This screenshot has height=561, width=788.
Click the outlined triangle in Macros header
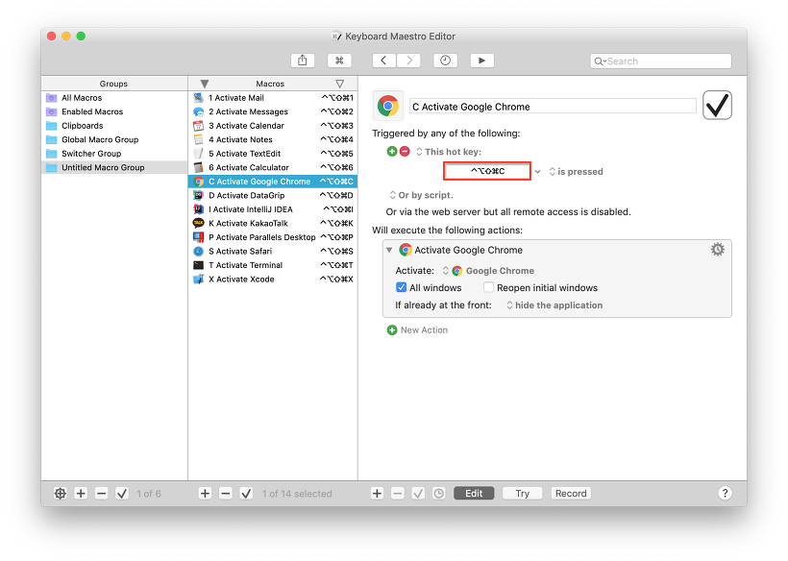tap(340, 84)
